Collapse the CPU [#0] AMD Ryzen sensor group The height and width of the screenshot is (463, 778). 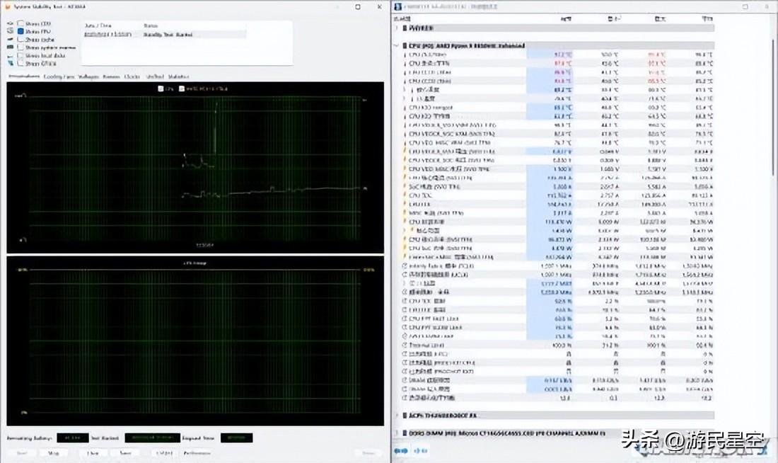coord(397,45)
